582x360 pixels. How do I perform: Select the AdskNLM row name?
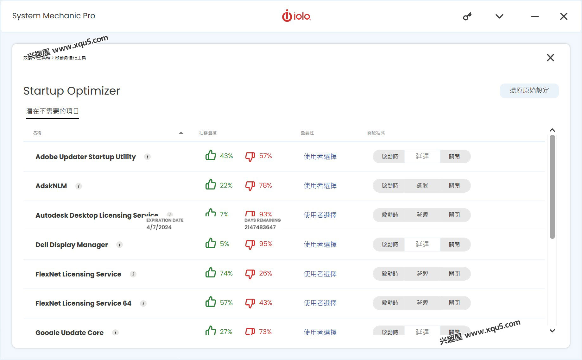51,186
